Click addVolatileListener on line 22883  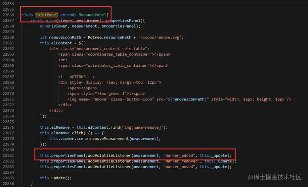(109, 167)
